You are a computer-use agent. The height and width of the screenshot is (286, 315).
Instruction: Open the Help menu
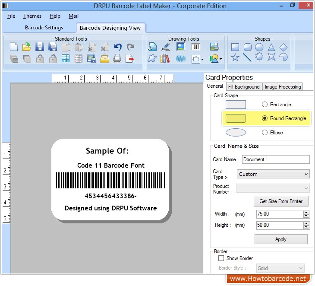click(x=55, y=16)
